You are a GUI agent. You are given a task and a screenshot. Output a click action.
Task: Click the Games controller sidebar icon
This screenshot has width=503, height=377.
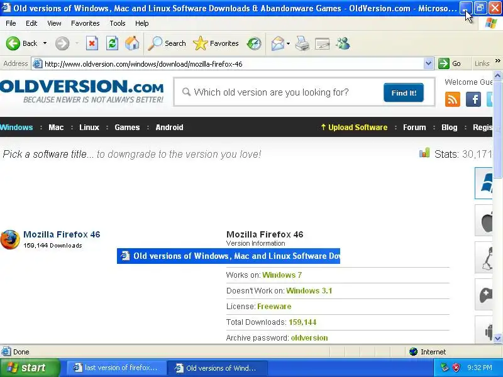(x=484, y=295)
